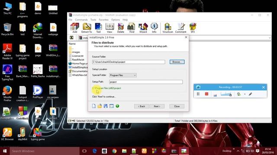The width and height of the screenshot is (277, 155).
Task: Open the WinRAR Options menu
Action: (116, 20)
